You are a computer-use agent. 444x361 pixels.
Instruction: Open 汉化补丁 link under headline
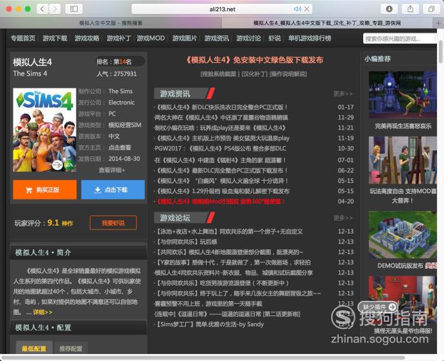click(255, 74)
